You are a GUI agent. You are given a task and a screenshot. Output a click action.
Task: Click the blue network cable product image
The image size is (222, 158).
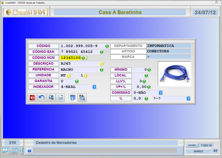tap(174, 74)
